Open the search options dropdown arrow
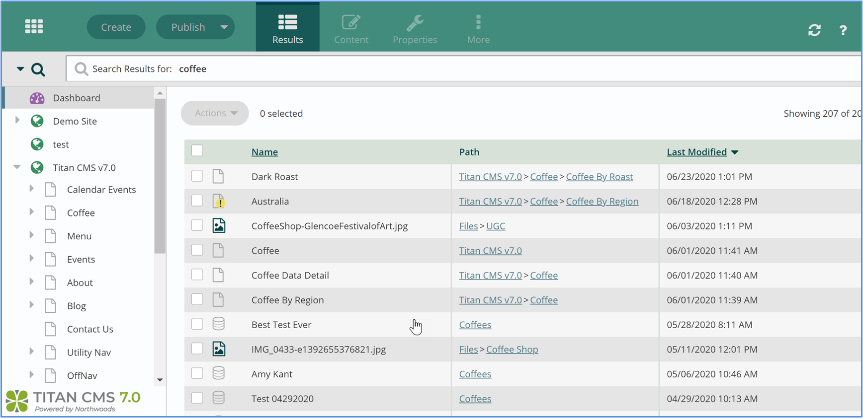This screenshot has height=419, width=863. 20,69
